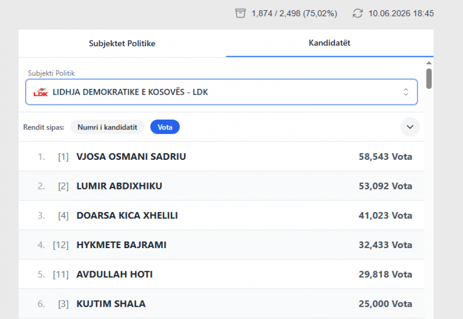Click the 32,433 Vota value

[385, 245]
